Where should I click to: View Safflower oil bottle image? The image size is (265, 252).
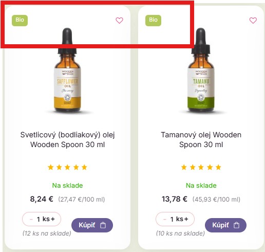(x=67, y=70)
